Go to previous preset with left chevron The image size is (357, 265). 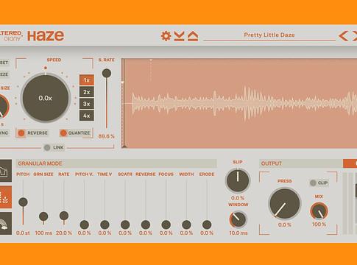click(343, 36)
